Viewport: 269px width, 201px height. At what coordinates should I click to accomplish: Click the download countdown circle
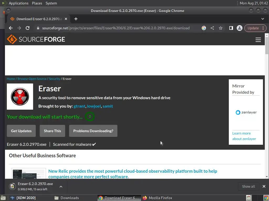[x=90, y=116]
